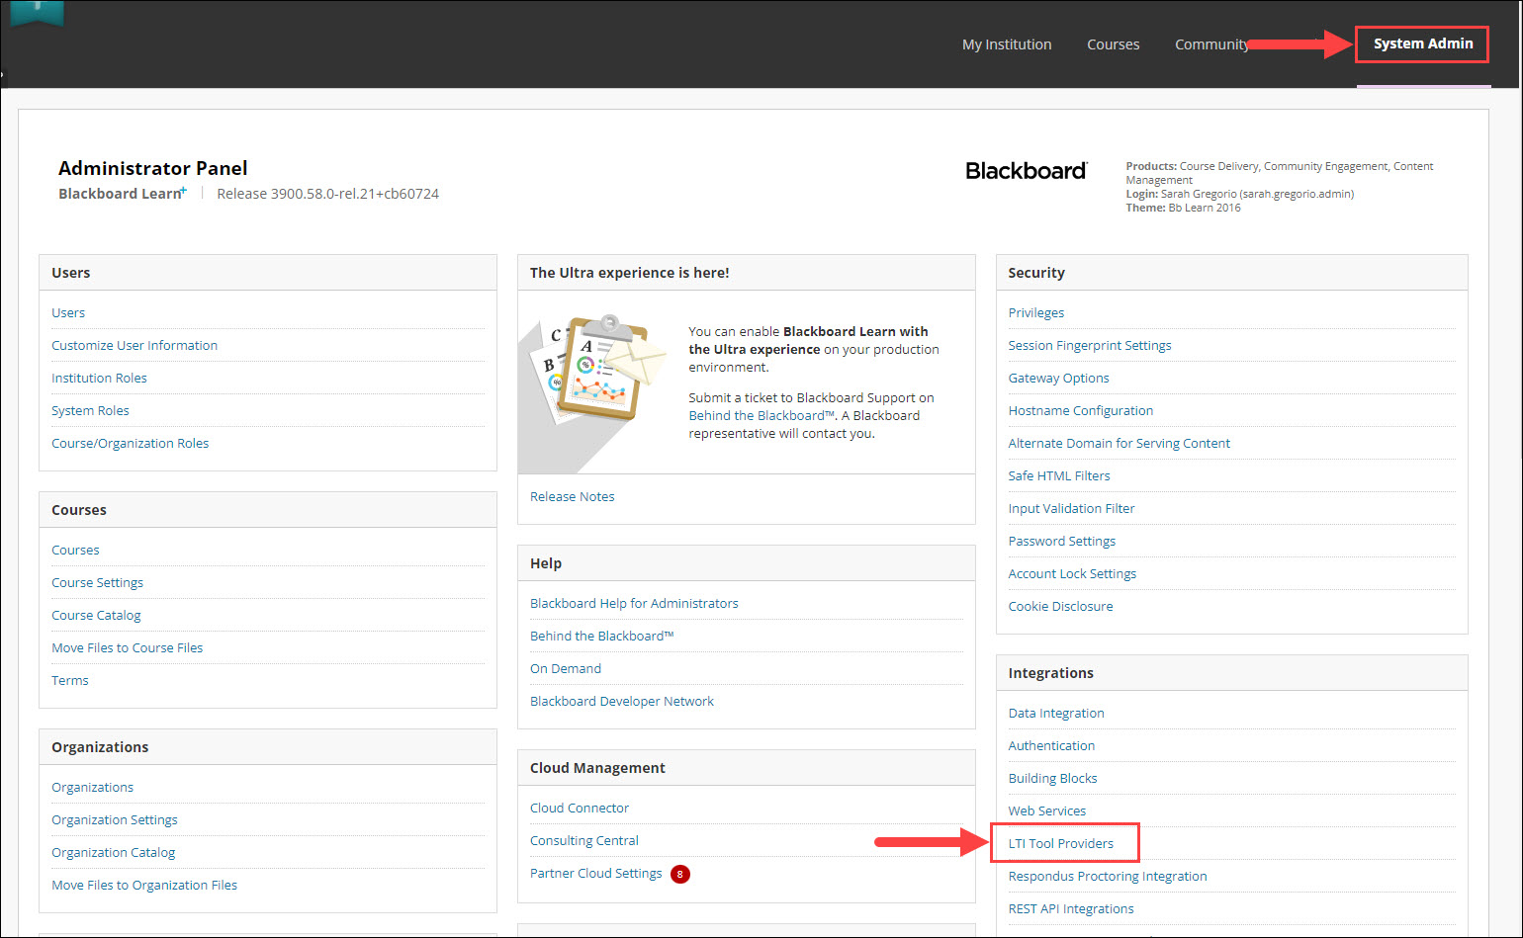Click the Theme: Bb Learn 2016 text
This screenshot has width=1523, height=938.
pyautogui.click(x=1183, y=208)
